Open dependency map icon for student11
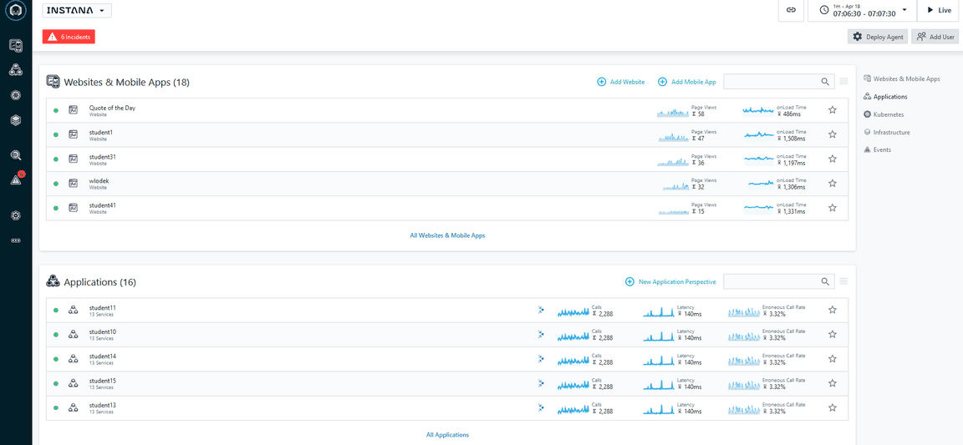This screenshot has height=445, width=963. (541, 310)
